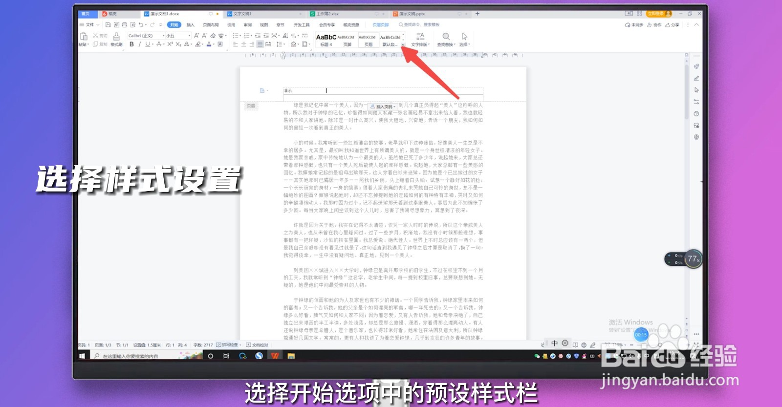The width and height of the screenshot is (782, 407).
Task: Switch to the Page Layout (页面布局) tab
Action: [x=211, y=24]
